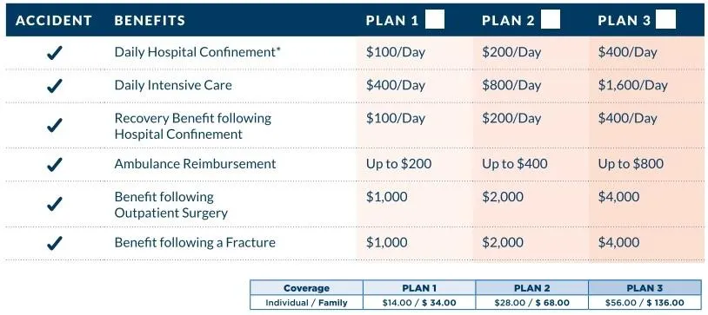
Task: Click the Plan 3 $400/Day hospital confinement value
Action: (x=628, y=52)
